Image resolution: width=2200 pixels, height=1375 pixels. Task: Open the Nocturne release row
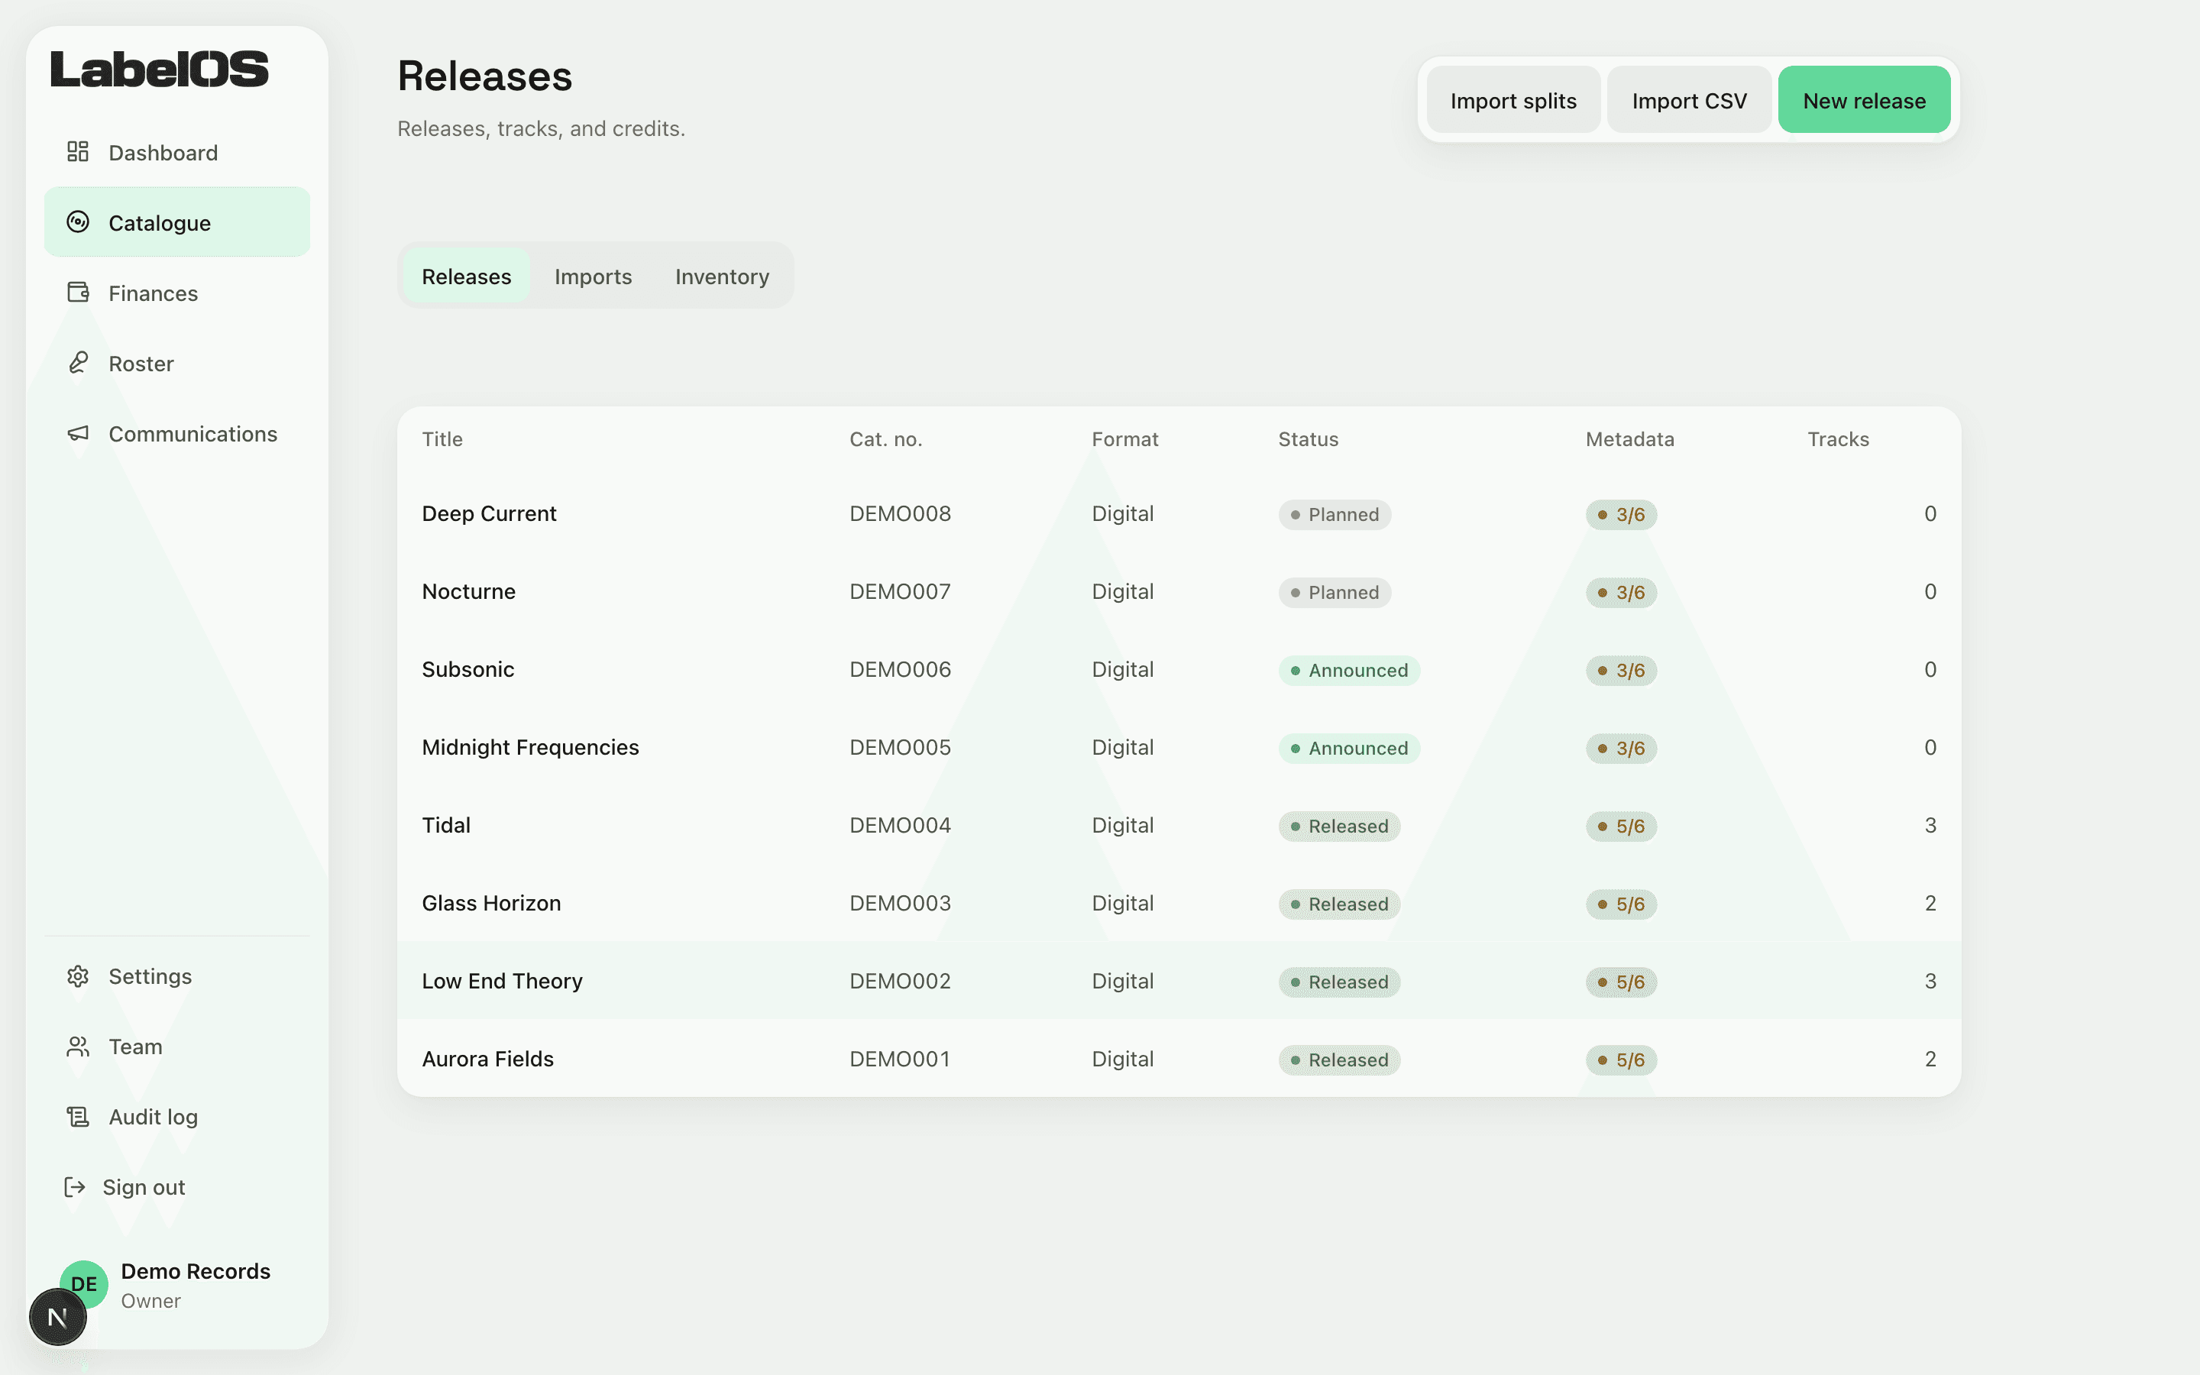point(1179,592)
